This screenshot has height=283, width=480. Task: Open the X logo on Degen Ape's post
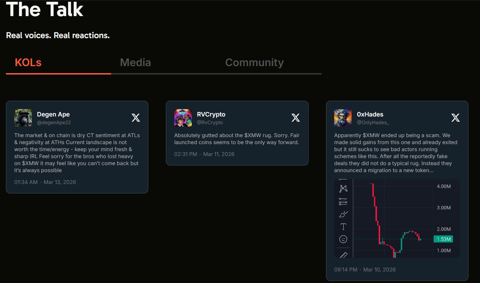point(136,118)
